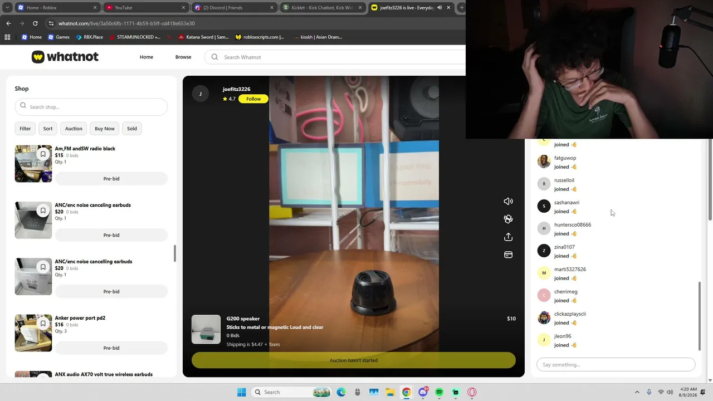Open the Home navigation link on Whatnot
Viewport: 713px width, 401px height.
(x=146, y=57)
